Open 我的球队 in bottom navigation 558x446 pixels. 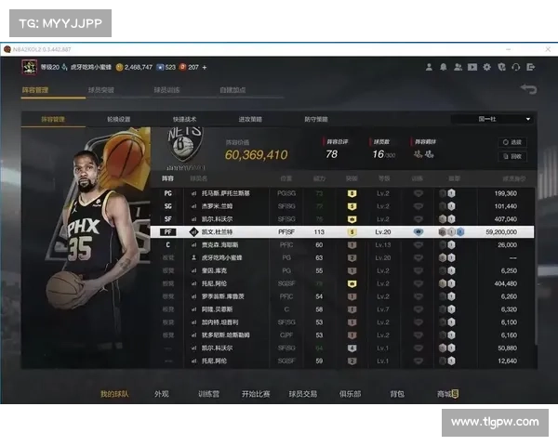(x=114, y=394)
